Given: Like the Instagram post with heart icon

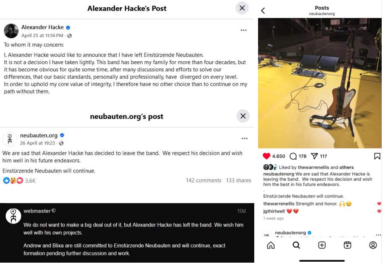Looking at the screenshot, I should [267, 156].
